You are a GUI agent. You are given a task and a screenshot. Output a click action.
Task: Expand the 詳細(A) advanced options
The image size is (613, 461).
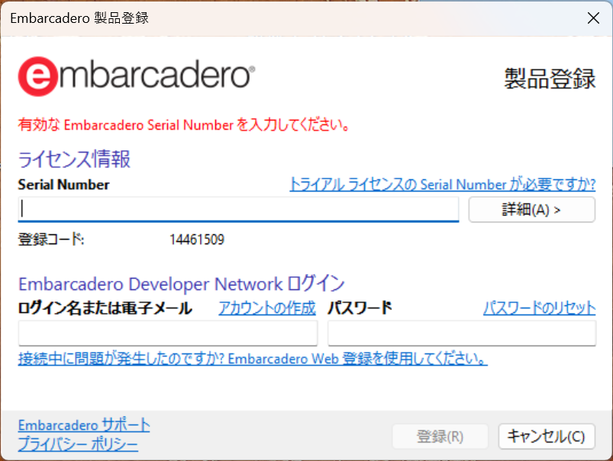(531, 209)
